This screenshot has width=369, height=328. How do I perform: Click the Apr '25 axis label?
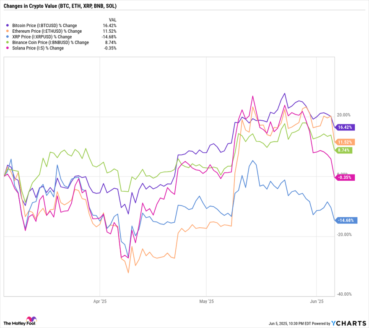point(100,302)
